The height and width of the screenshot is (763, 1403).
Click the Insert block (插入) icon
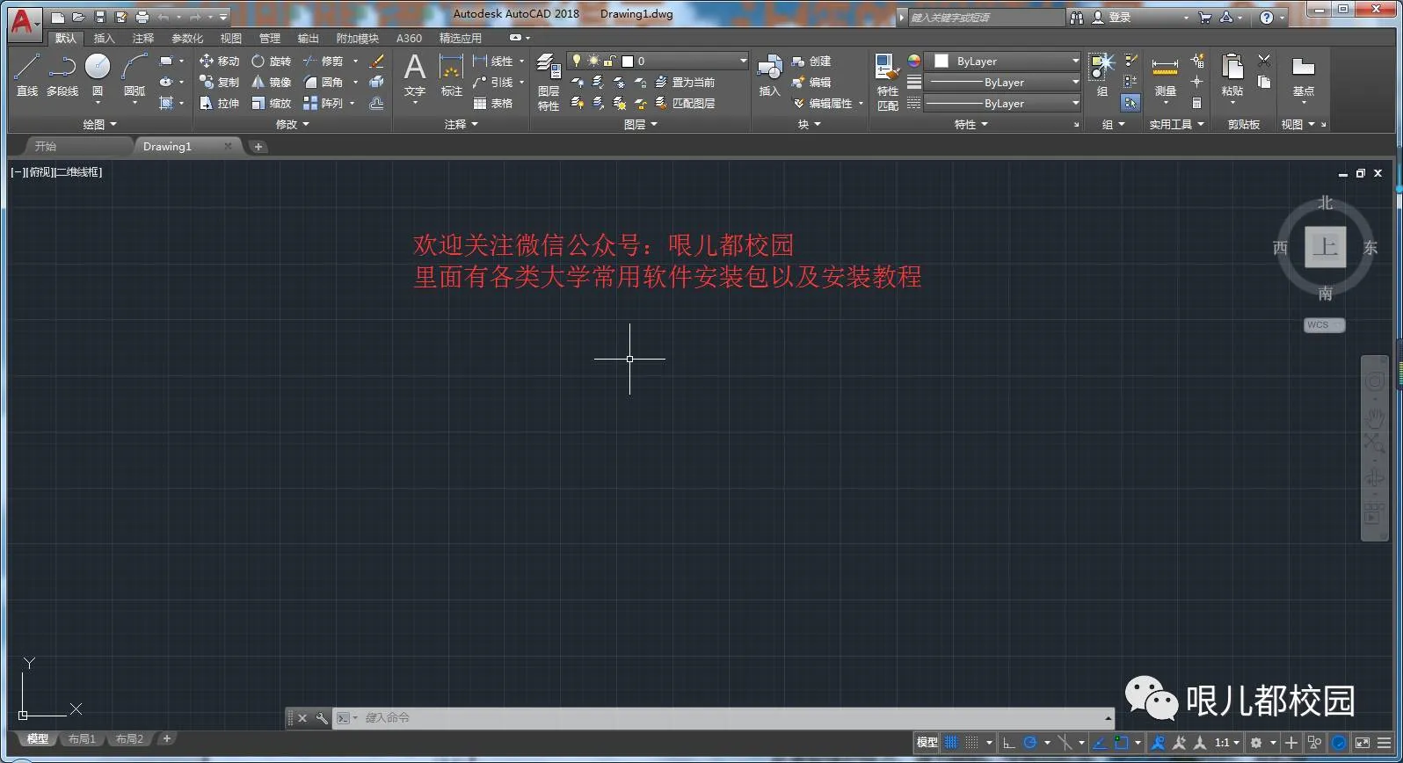pos(769,74)
